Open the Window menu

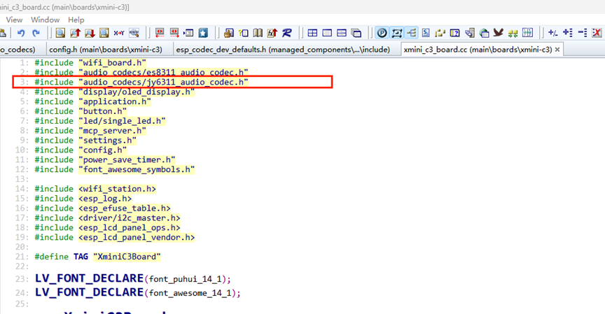tap(45, 20)
